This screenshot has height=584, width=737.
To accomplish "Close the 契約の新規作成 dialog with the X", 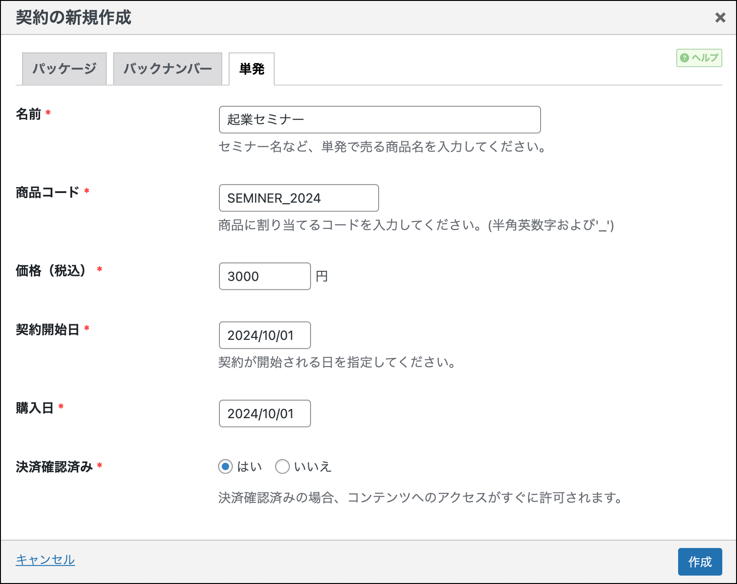I will tap(720, 18).
